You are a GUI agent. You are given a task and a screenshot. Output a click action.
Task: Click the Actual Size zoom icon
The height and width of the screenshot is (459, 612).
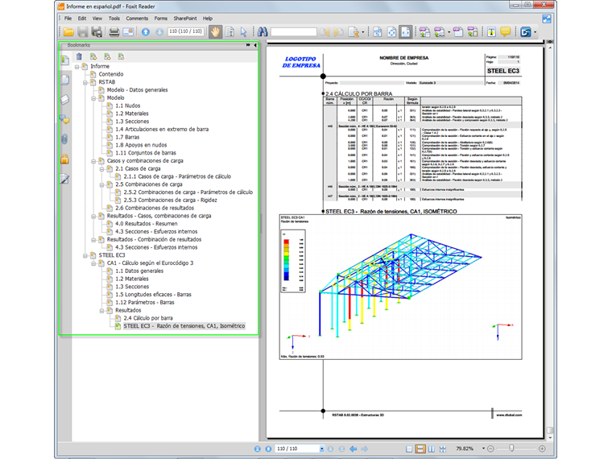tap(378, 32)
